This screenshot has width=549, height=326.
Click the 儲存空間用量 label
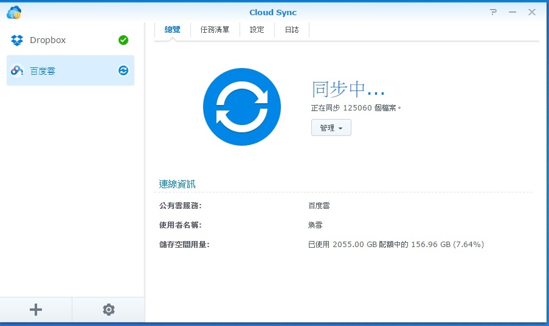coord(184,245)
